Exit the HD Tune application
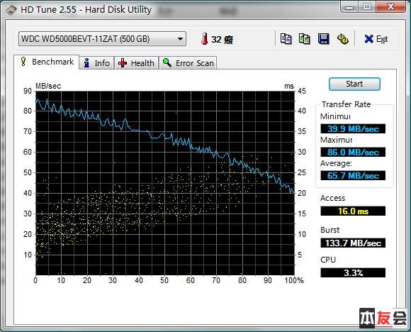Screen dimensions: 411x332 tap(376, 39)
